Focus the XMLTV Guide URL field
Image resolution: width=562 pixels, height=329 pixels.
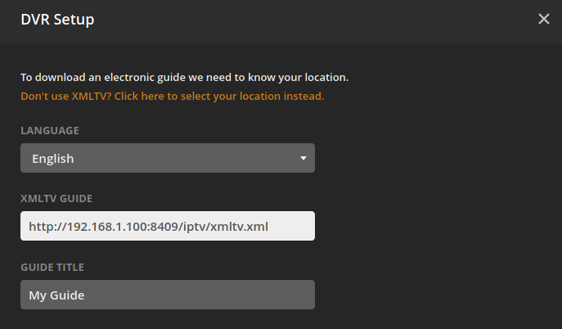(x=167, y=226)
